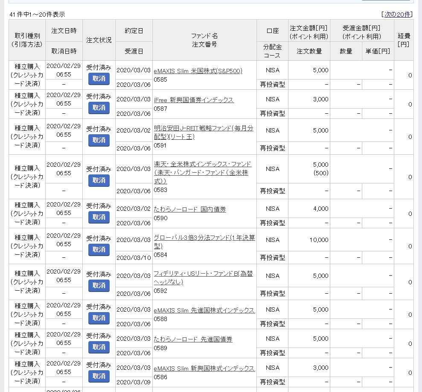Select the 41件中1～20件表示 count text
422x392 pixels.
[x=37, y=15]
